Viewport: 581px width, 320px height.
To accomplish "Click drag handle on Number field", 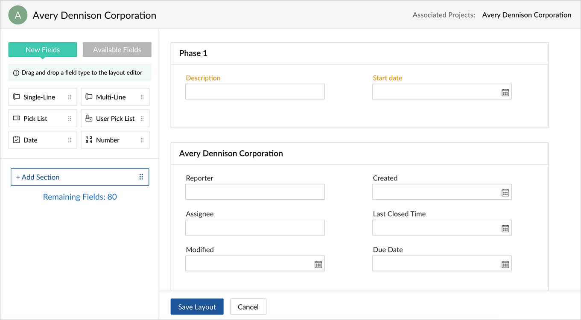I will tap(142, 140).
